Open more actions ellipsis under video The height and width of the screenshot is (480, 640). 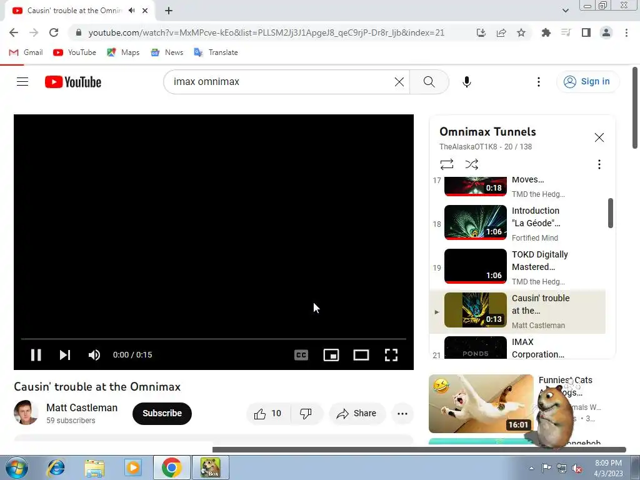point(402,414)
